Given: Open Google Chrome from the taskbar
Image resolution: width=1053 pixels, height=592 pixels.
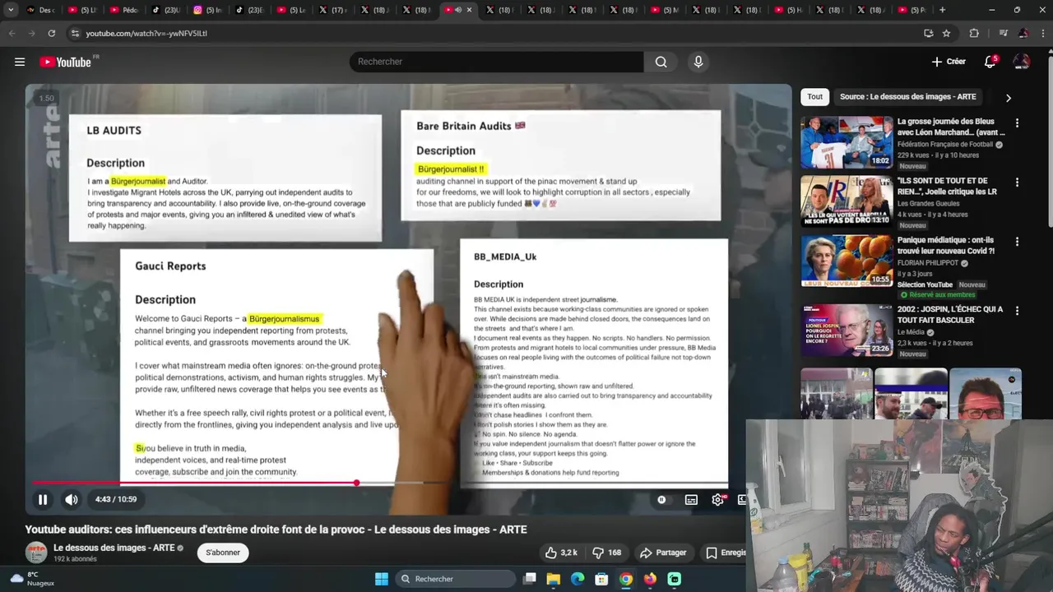Looking at the screenshot, I should pyautogui.click(x=626, y=579).
